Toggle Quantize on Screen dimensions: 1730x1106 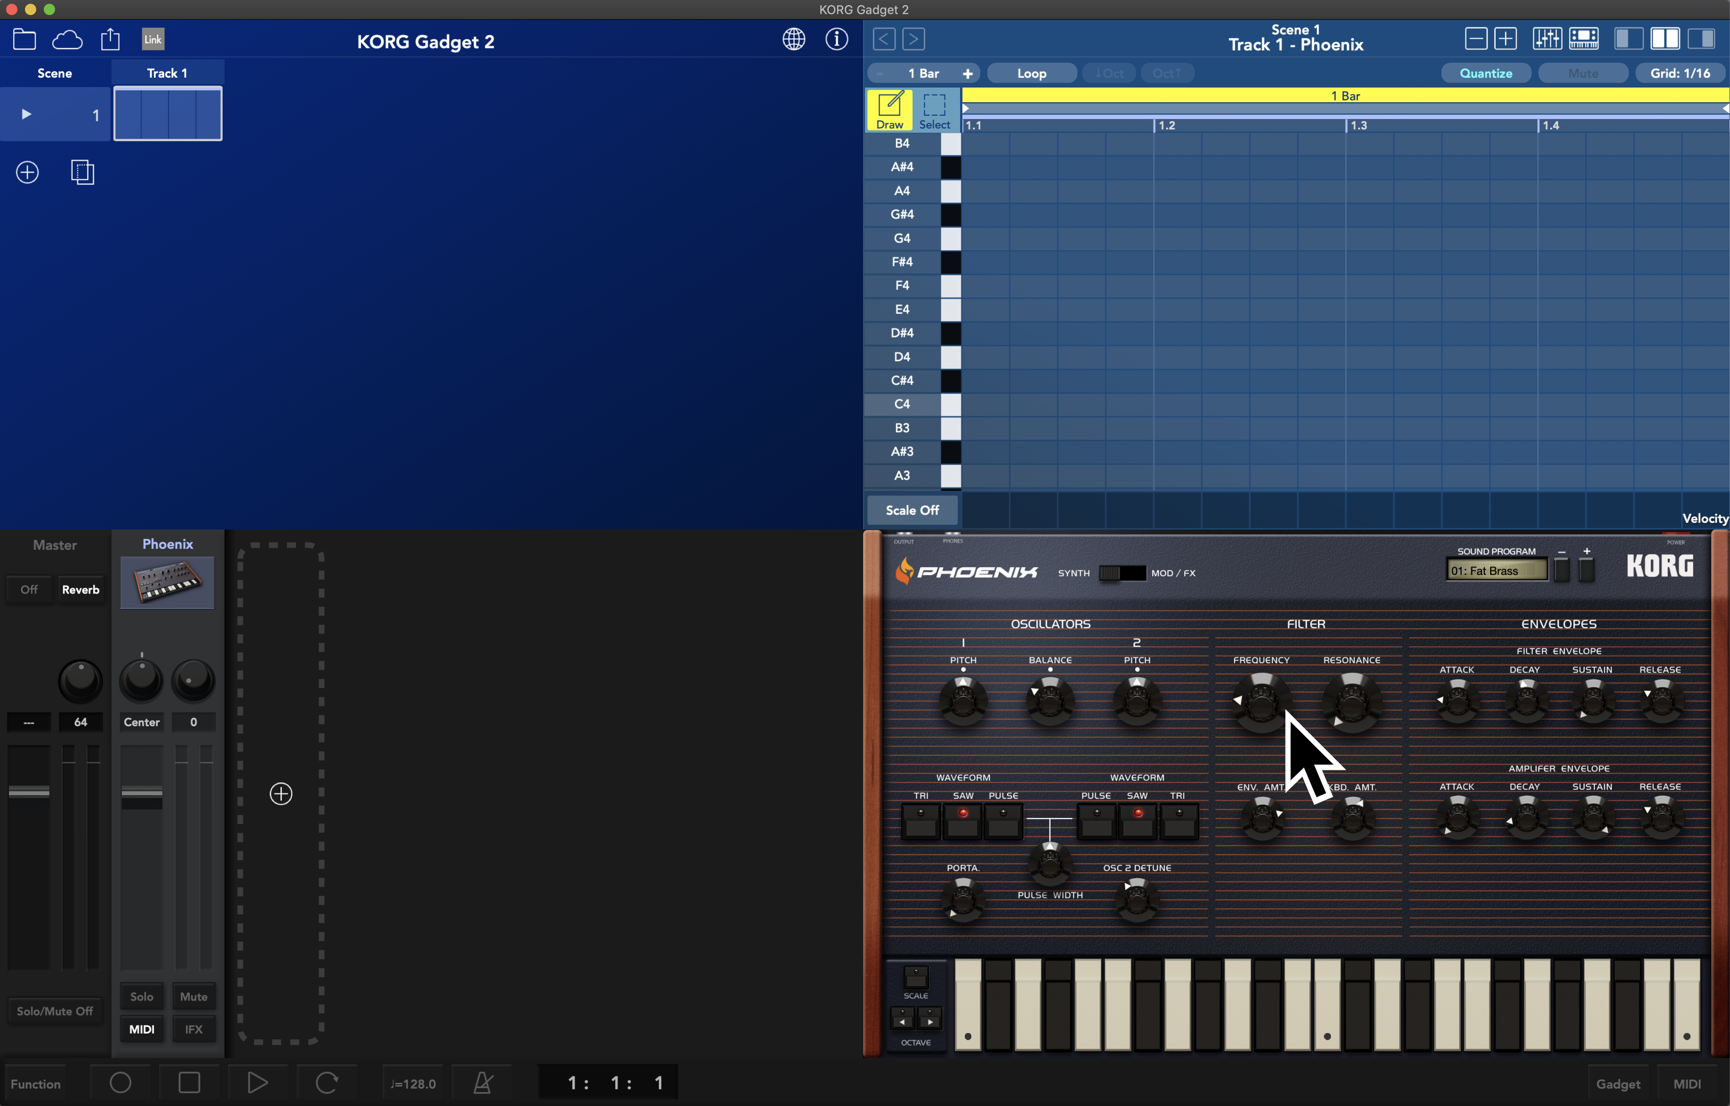coord(1486,73)
